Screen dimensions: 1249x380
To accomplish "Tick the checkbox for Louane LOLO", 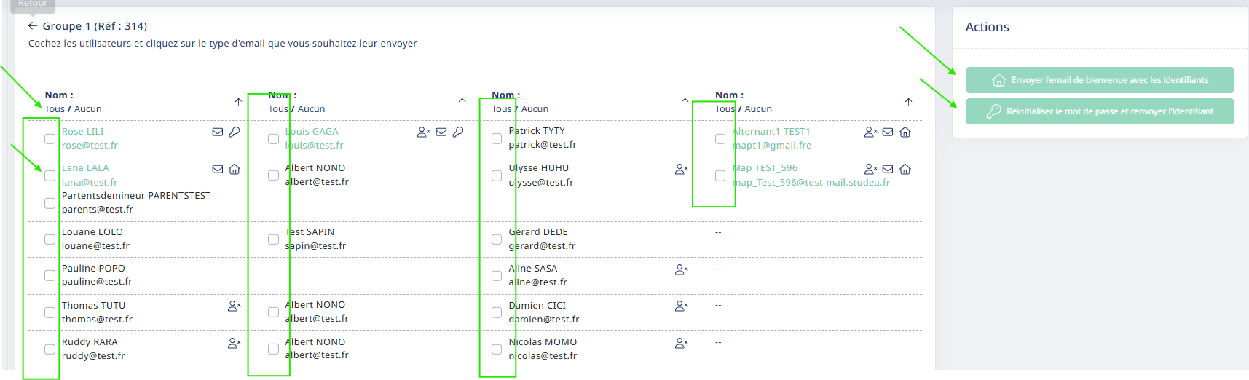I will [x=50, y=240].
